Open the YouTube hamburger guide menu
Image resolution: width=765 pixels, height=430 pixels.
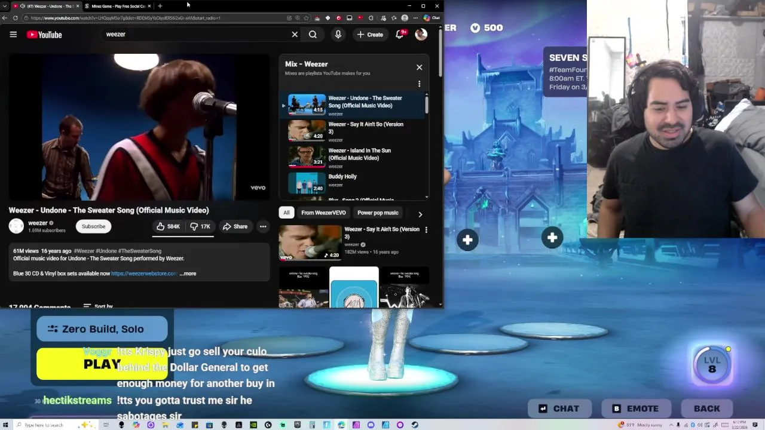coord(13,35)
